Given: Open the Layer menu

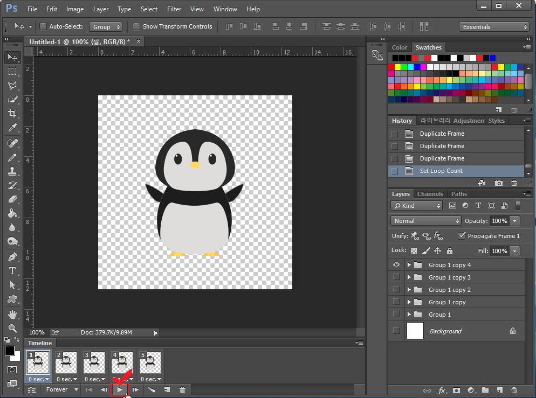Looking at the screenshot, I should 101,9.
